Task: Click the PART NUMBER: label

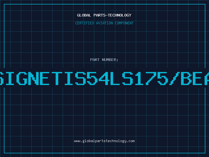Action: (x=104, y=60)
